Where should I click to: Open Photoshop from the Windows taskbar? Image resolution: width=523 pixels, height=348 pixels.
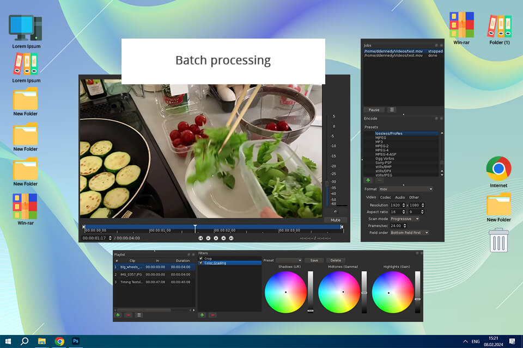(x=76, y=341)
